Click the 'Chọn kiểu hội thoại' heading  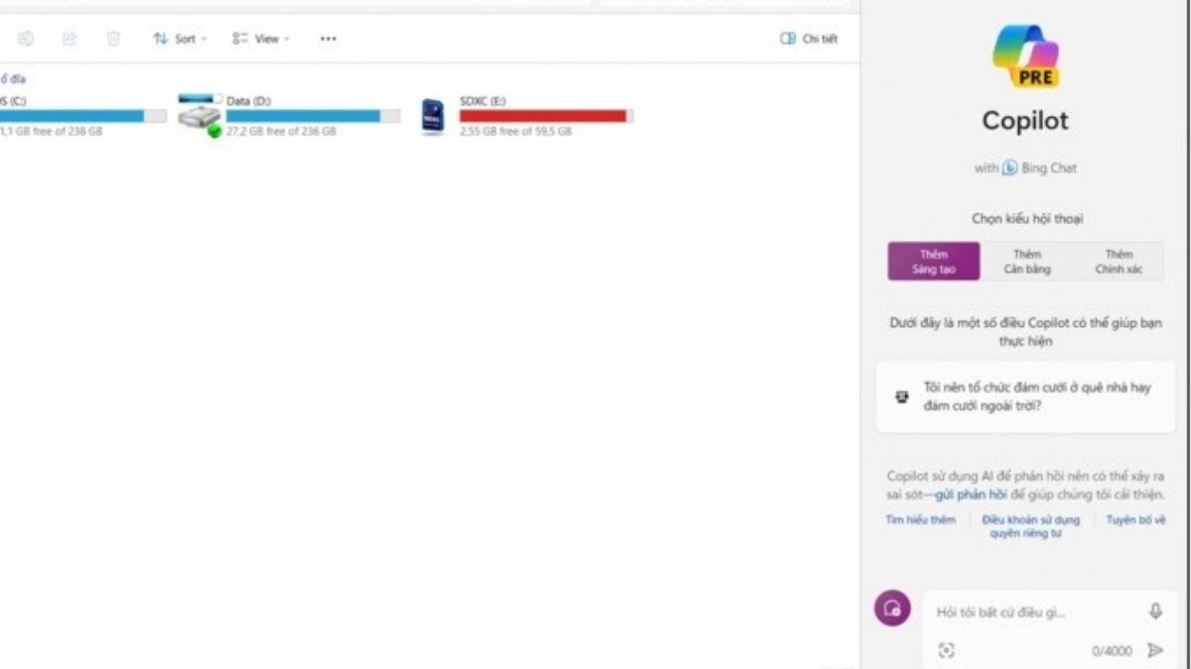pyautogui.click(x=1025, y=219)
